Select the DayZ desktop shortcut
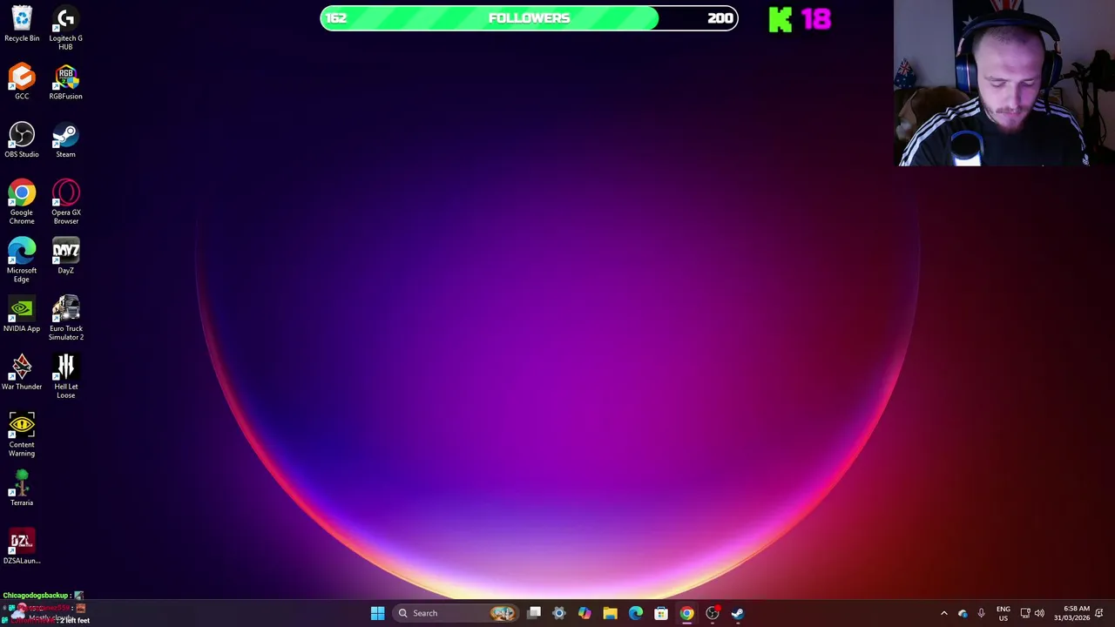 (x=65, y=256)
